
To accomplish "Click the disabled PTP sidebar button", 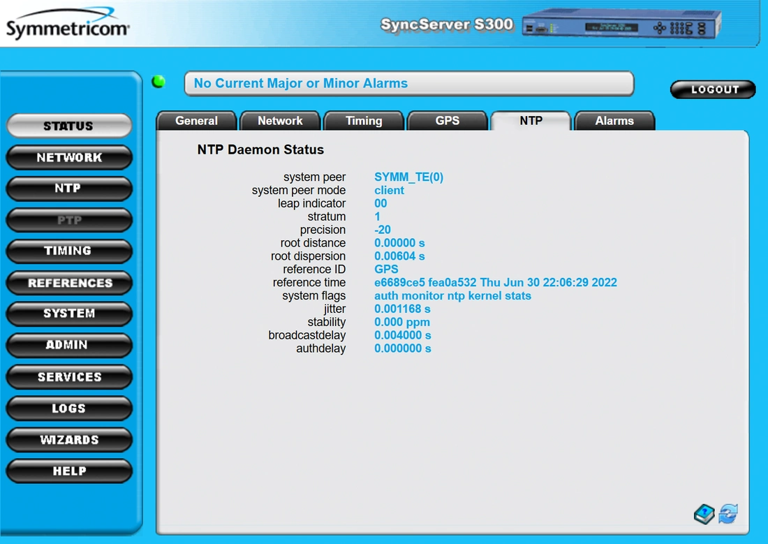I will pos(69,220).
